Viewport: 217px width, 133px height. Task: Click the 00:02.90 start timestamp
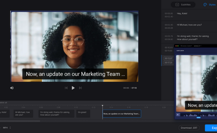pos(169,25)
